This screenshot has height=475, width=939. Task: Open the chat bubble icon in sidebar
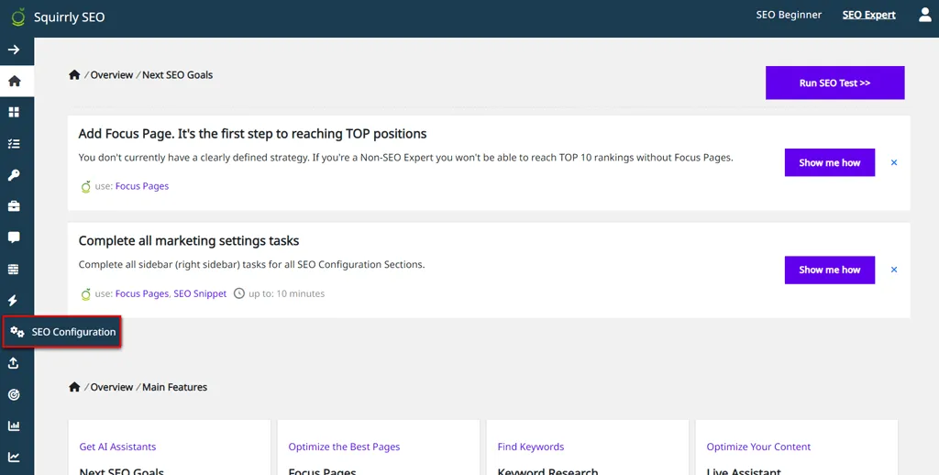(14, 237)
